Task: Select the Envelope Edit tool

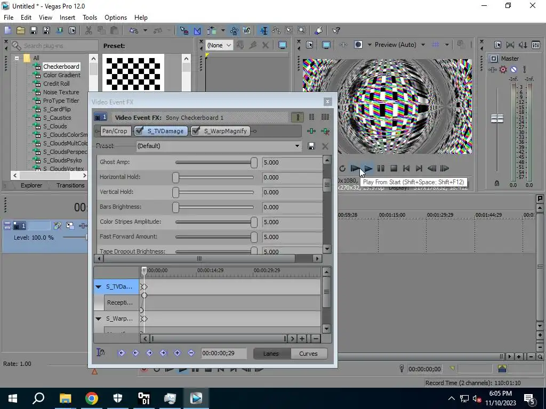Action: [x=277, y=30]
